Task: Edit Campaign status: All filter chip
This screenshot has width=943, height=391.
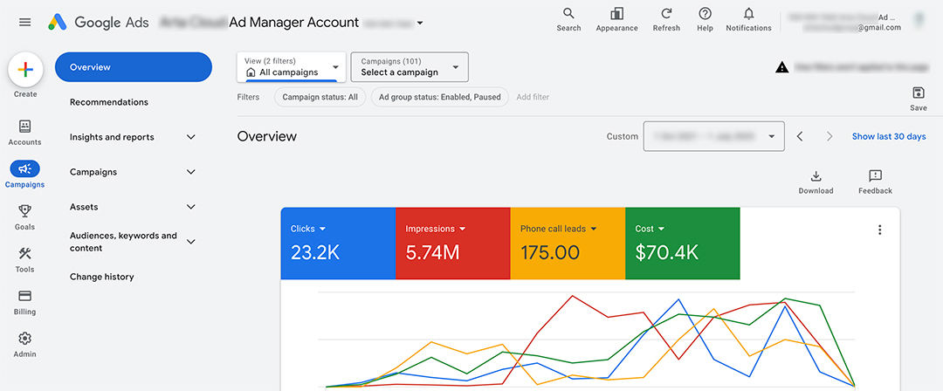Action: pos(320,97)
